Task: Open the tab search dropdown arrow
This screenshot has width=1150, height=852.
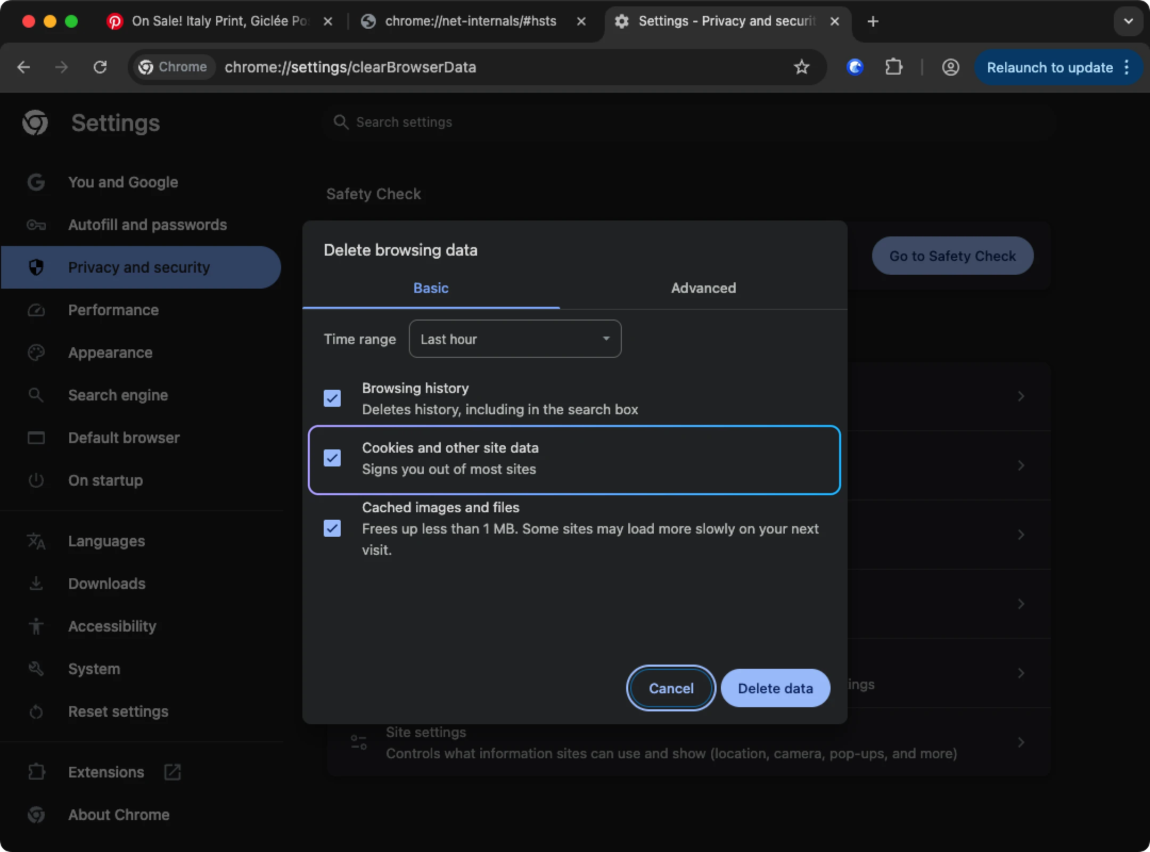Action: point(1128,21)
